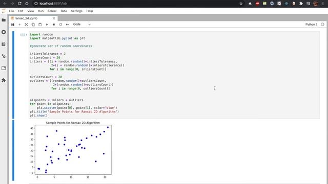Screen dimensions: 328x184
Task: Open the Property Inspector sidebar icon
Action: point(4,56)
